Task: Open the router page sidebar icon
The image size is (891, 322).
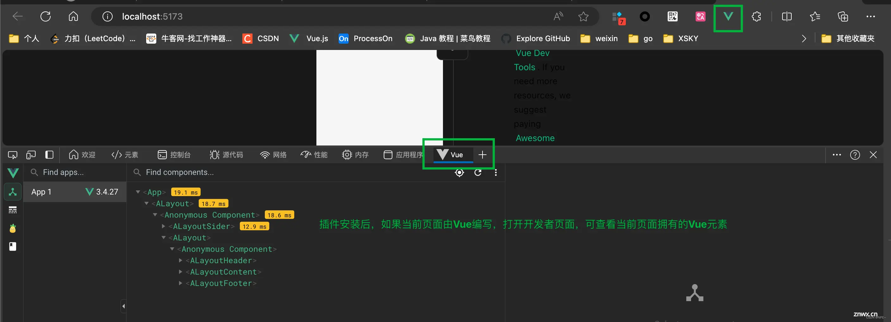Action: pos(13,247)
